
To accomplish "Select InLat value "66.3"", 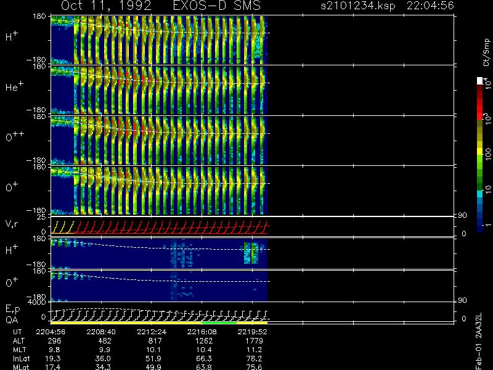I will (x=204, y=359).
